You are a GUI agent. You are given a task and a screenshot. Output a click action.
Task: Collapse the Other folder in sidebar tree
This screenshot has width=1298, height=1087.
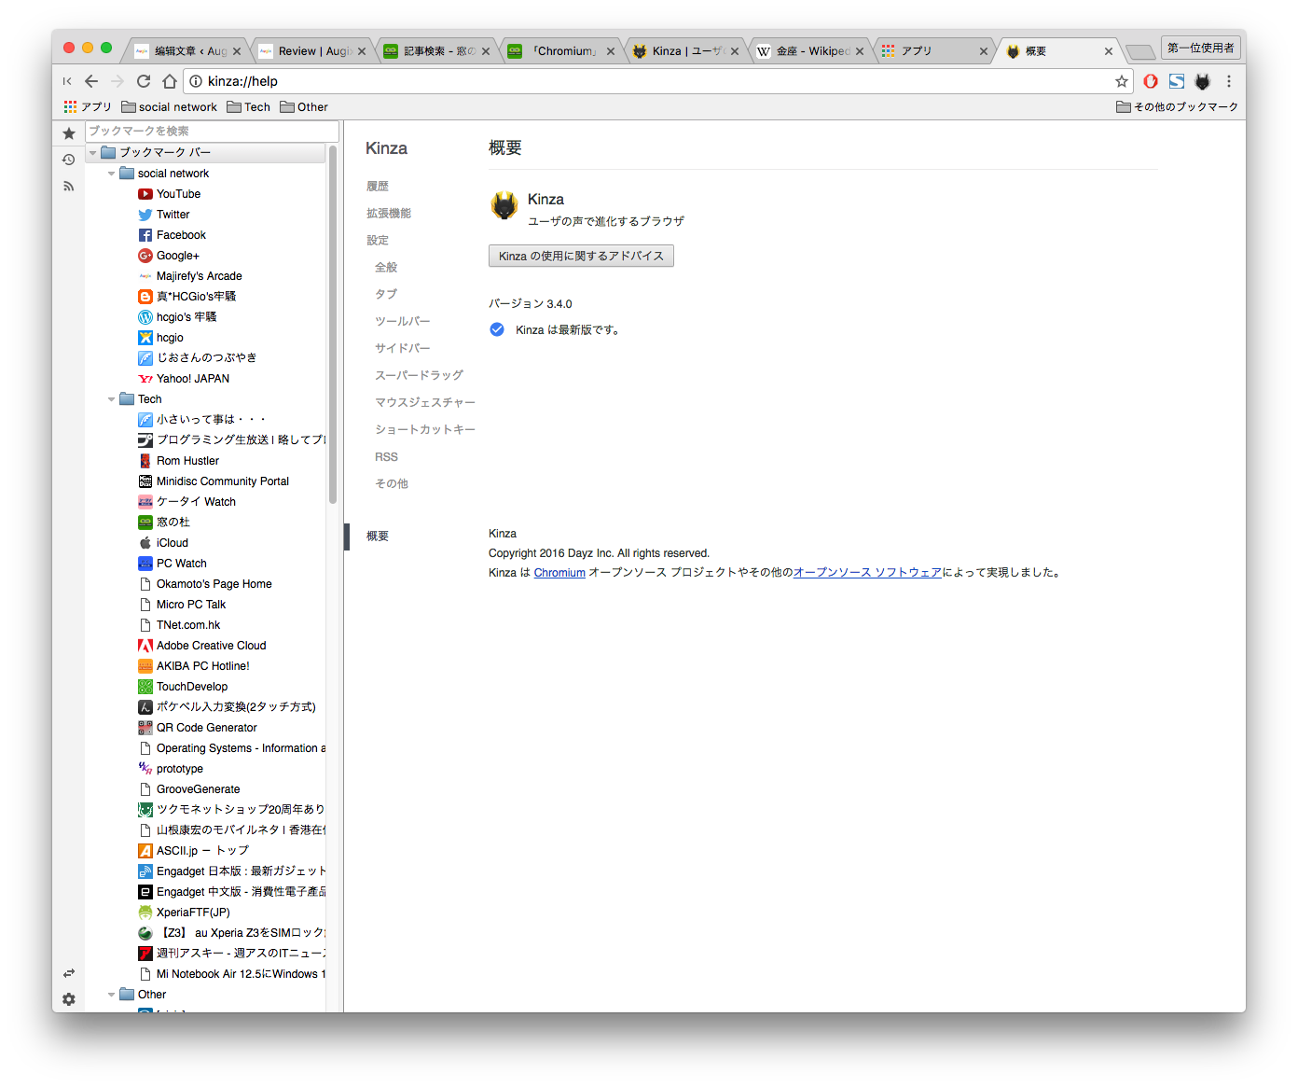point(112,995)
